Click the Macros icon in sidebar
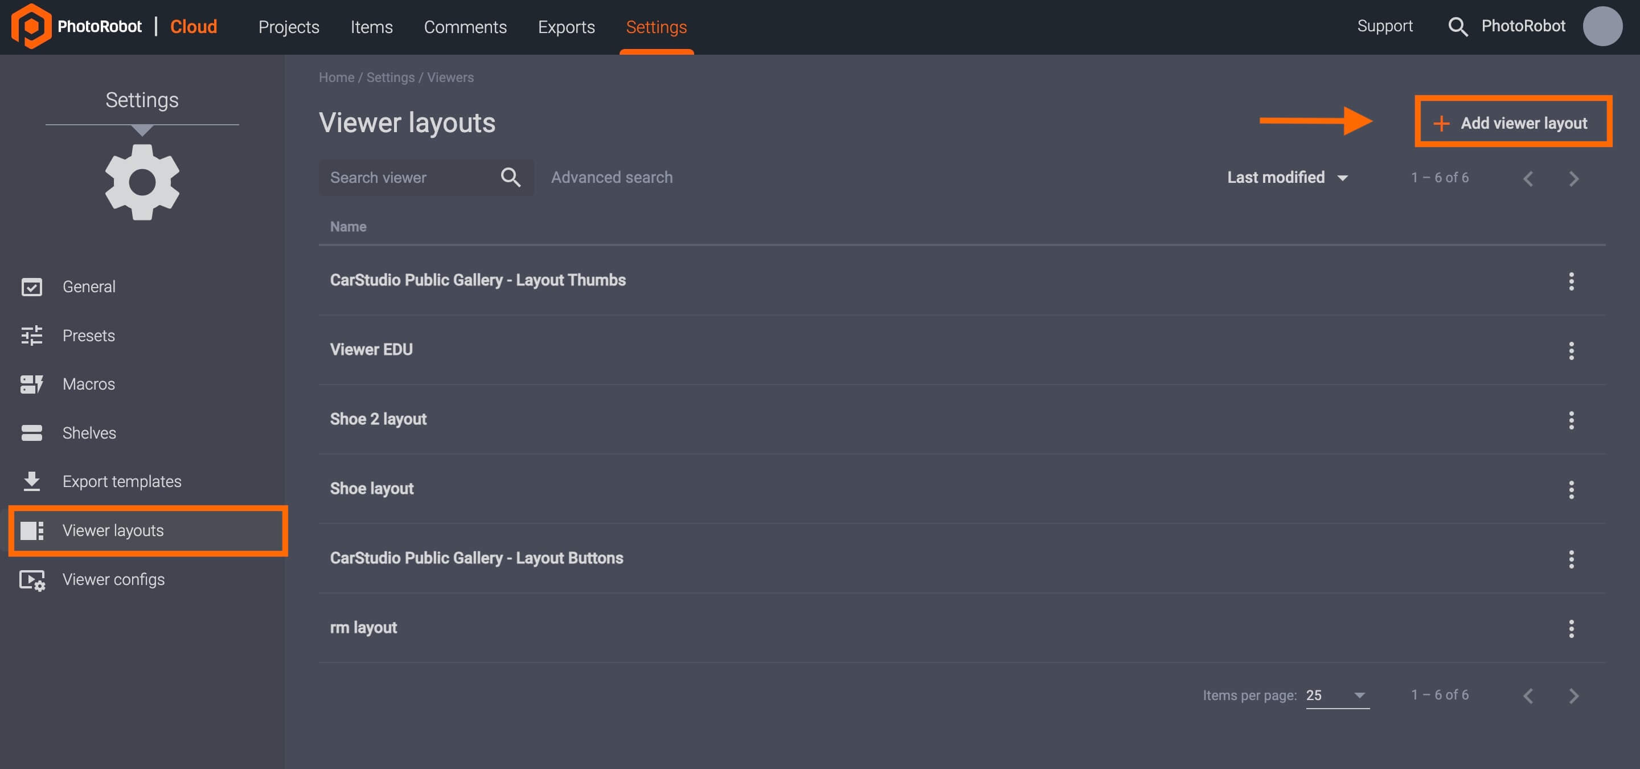This screenshot has width=1640, height=769. (x=32, y=384)
